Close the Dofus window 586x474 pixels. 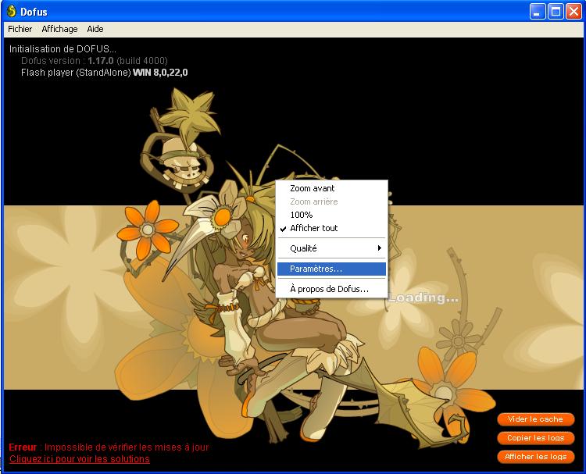point(573,12)
